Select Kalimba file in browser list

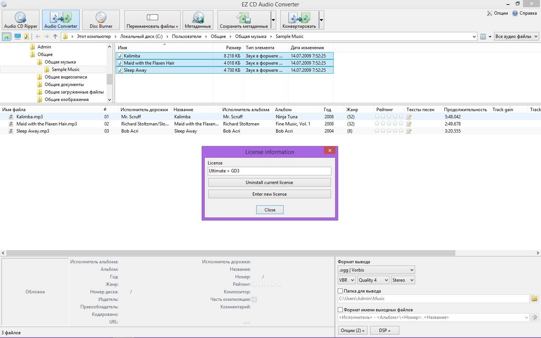(224, 56)
